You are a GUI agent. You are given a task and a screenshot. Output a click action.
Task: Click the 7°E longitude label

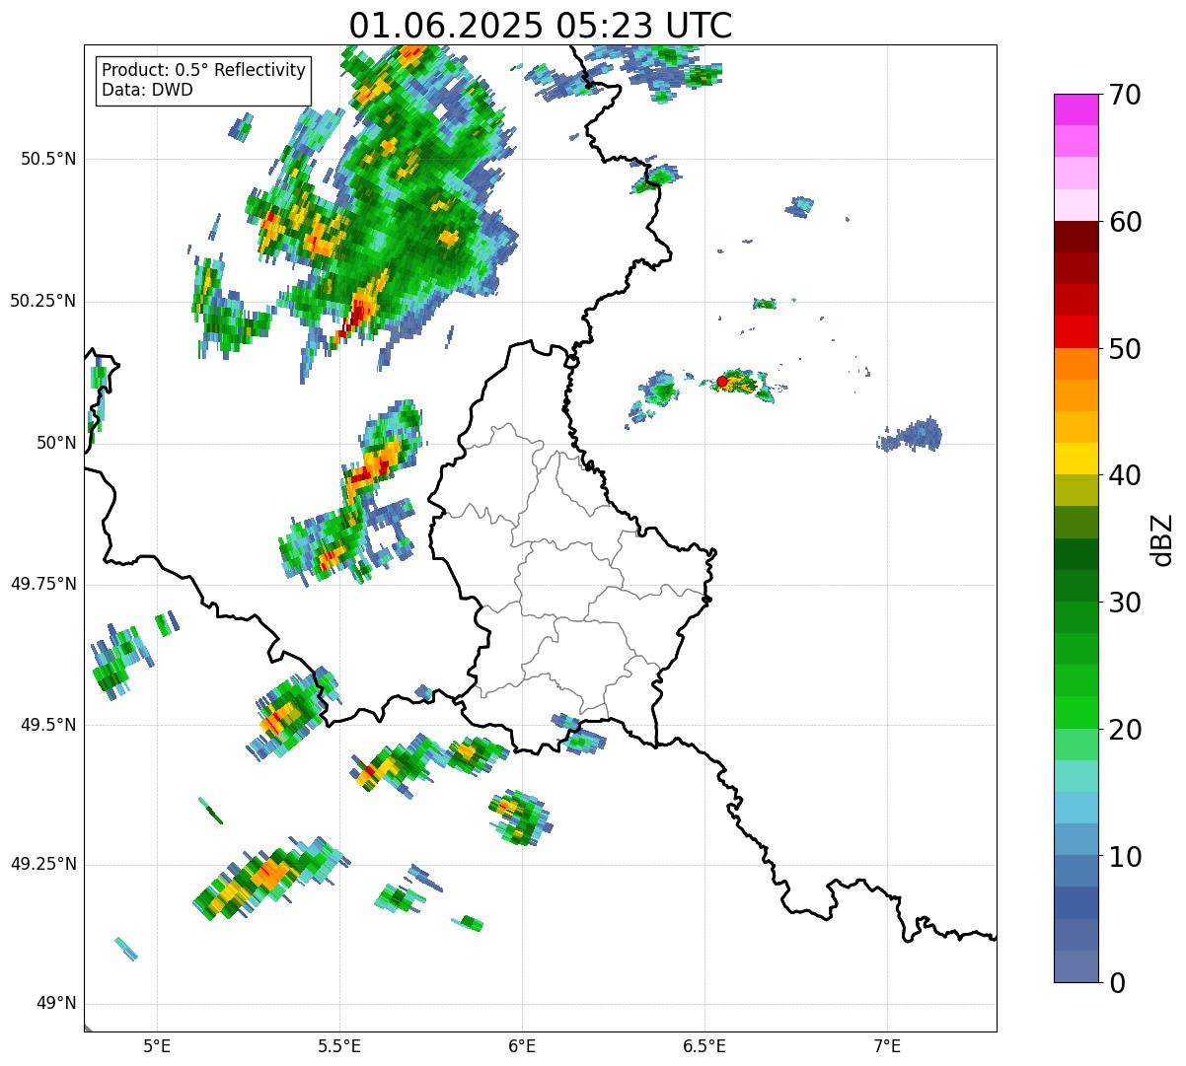(887, 1046)
